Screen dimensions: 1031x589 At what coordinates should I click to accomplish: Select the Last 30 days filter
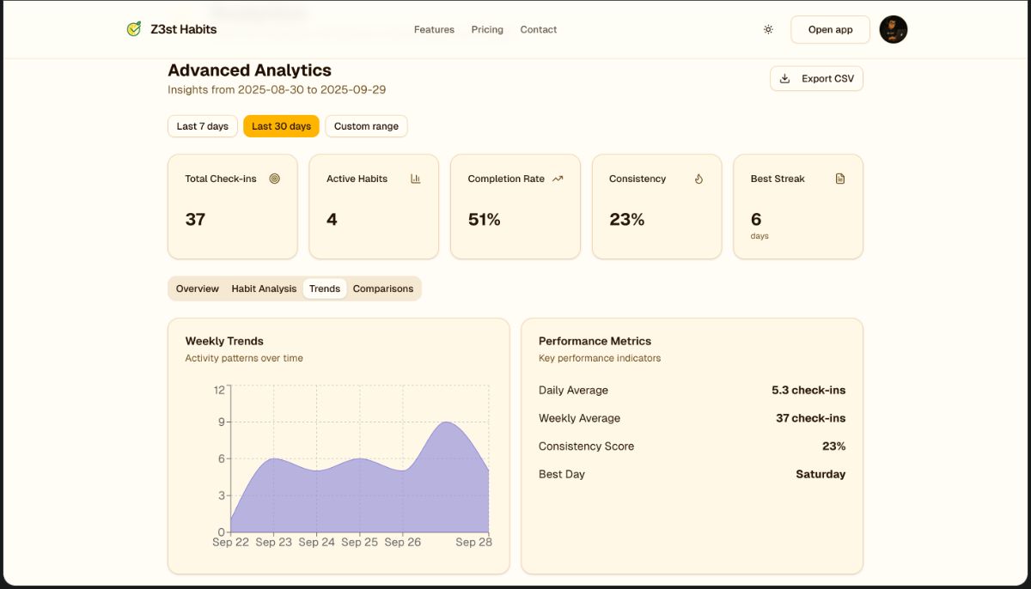point(281,126)
